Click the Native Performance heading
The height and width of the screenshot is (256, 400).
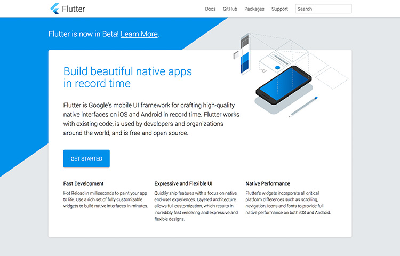click(268, 183)
